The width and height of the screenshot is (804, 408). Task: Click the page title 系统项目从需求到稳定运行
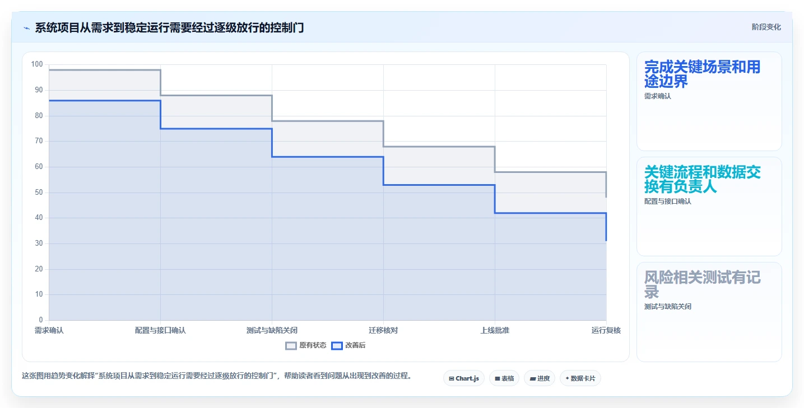coord(169,27)
